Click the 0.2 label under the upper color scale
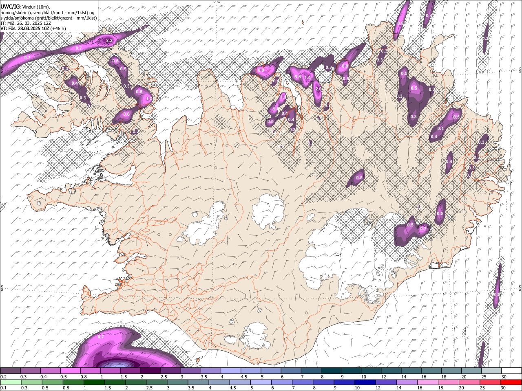Screen dimensions: 522x391 [3, 377]
